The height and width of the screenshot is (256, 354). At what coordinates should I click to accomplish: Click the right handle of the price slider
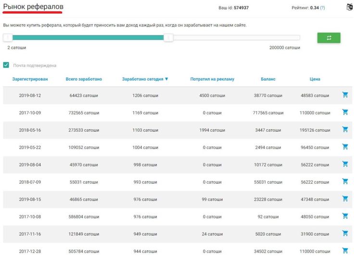click(x=168, y=38)
